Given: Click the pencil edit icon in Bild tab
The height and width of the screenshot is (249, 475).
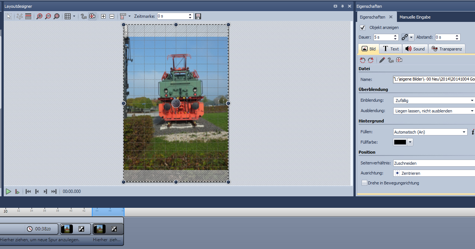Looking at the screenshot, I should (x=382, y=60).
